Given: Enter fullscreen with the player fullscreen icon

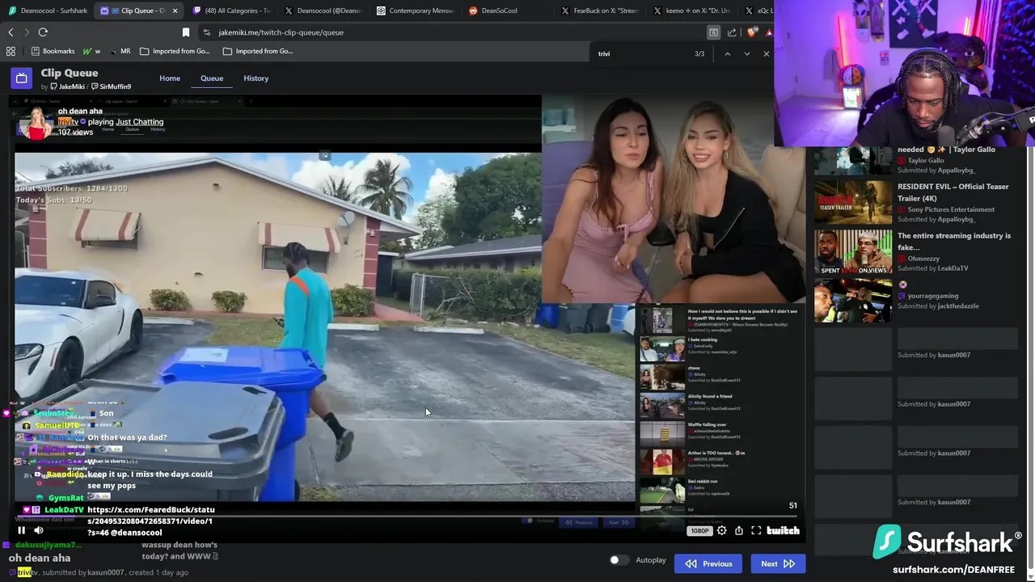Looking at the screenshot, I should (756, 530).
